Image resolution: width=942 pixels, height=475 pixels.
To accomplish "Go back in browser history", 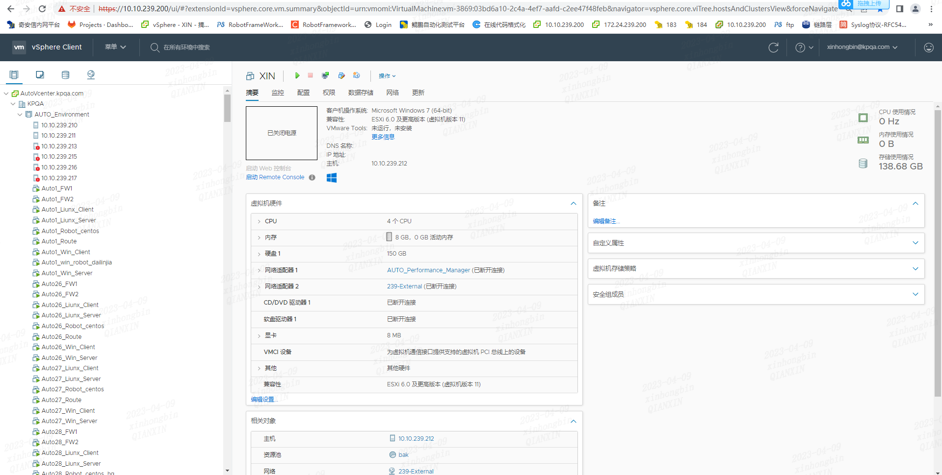I will click(11, 9).
